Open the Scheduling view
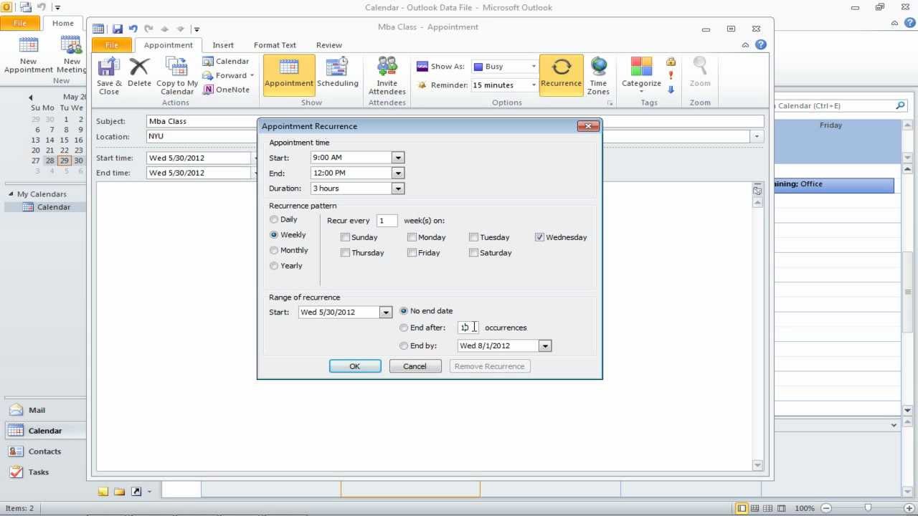Viewport: 918px width, 516px height. 337,75
